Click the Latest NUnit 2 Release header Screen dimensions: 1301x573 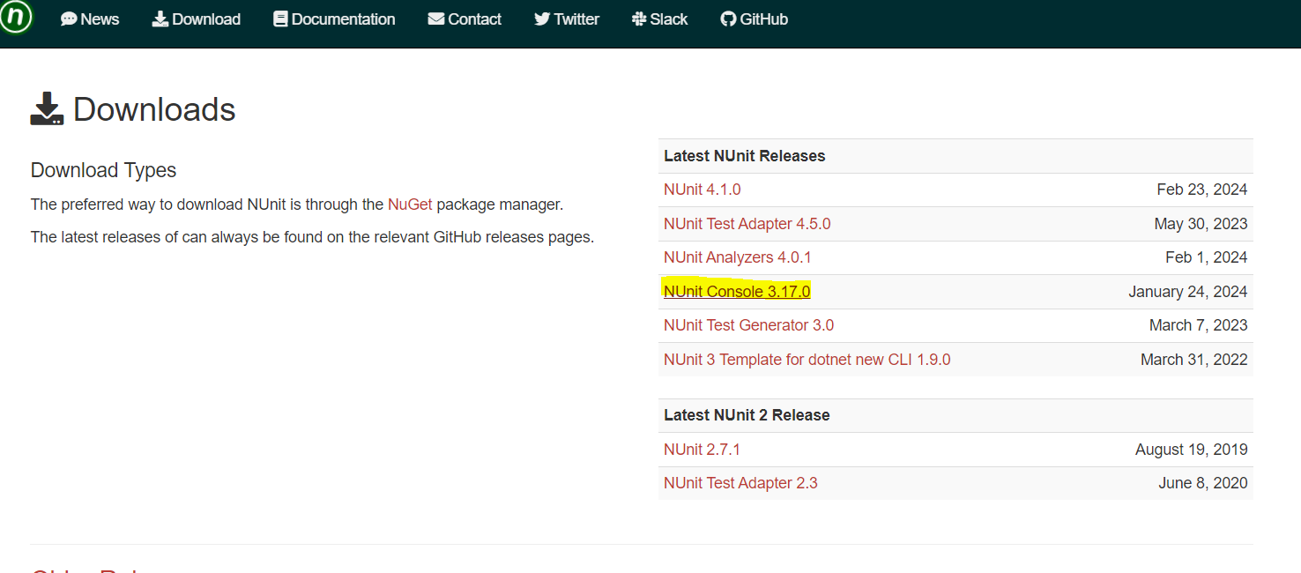point(747,415)
